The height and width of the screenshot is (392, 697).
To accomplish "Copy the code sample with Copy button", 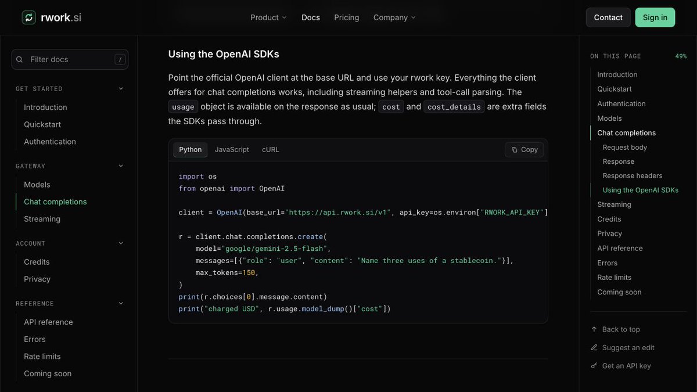I will coord(524,149).
